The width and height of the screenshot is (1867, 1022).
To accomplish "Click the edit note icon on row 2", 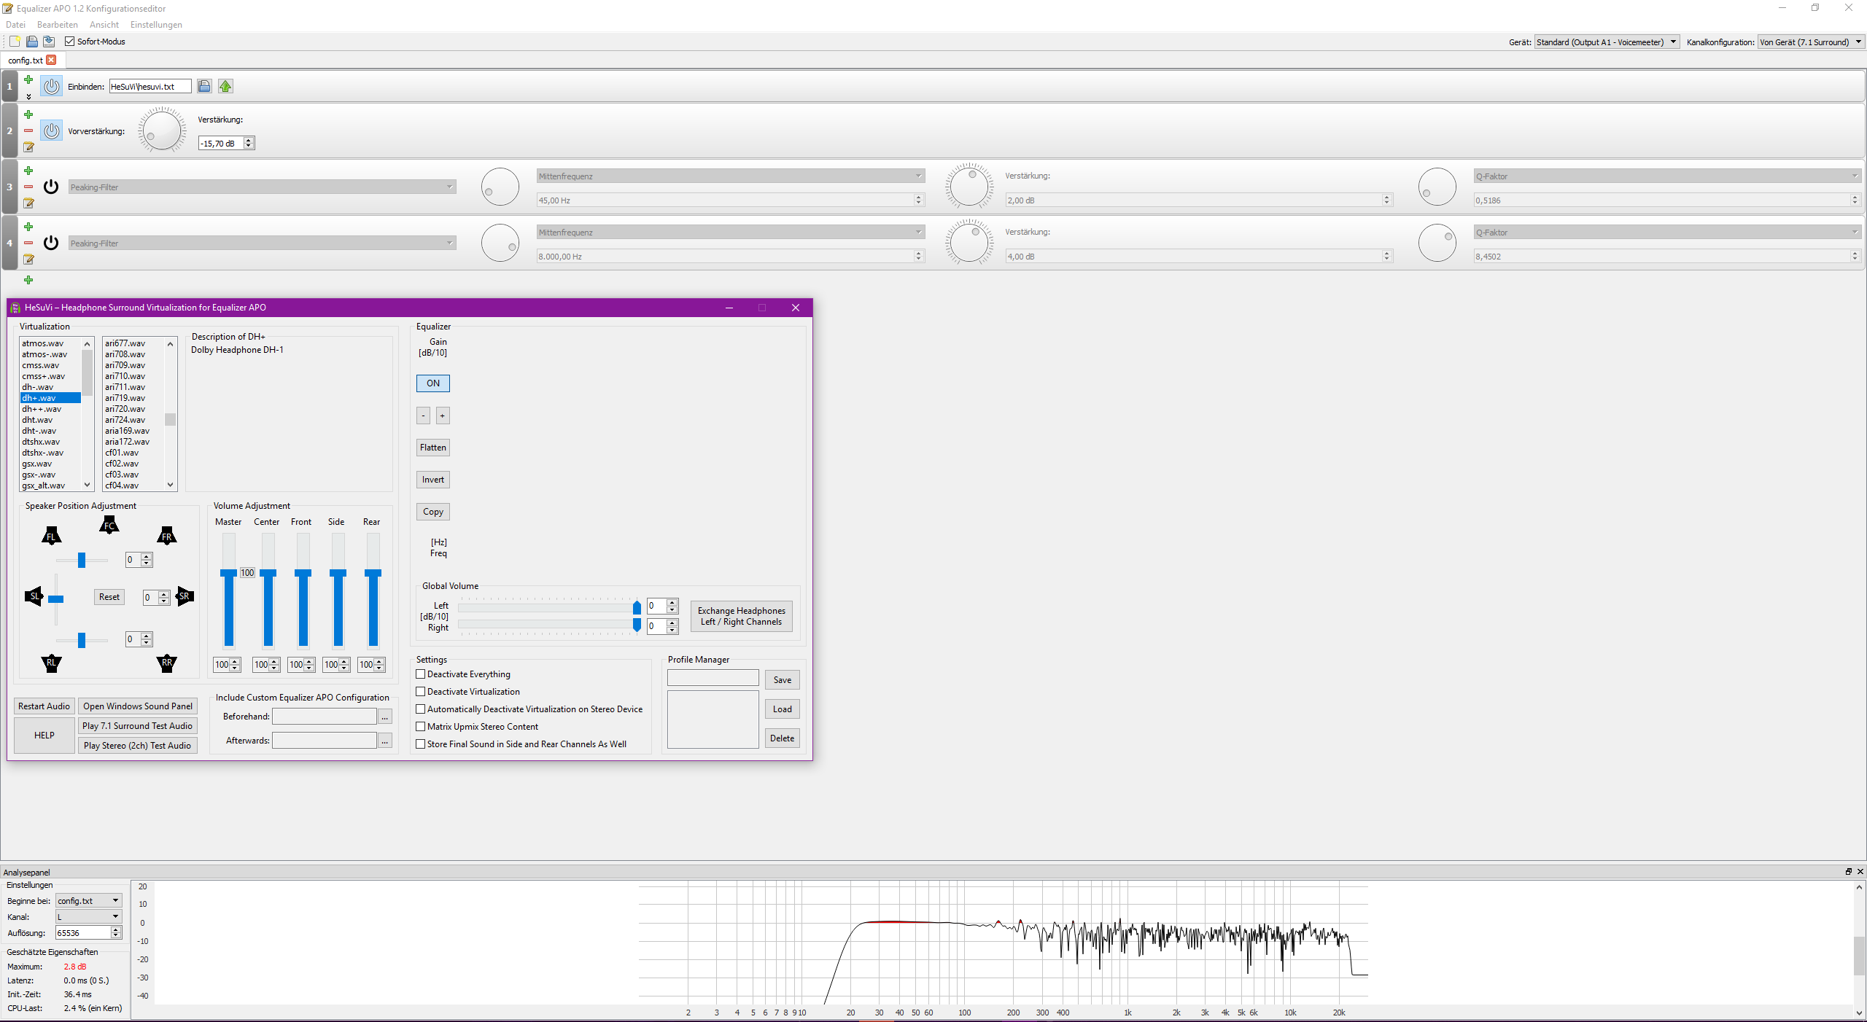I will pyautogui.click(x=28, y=147).
